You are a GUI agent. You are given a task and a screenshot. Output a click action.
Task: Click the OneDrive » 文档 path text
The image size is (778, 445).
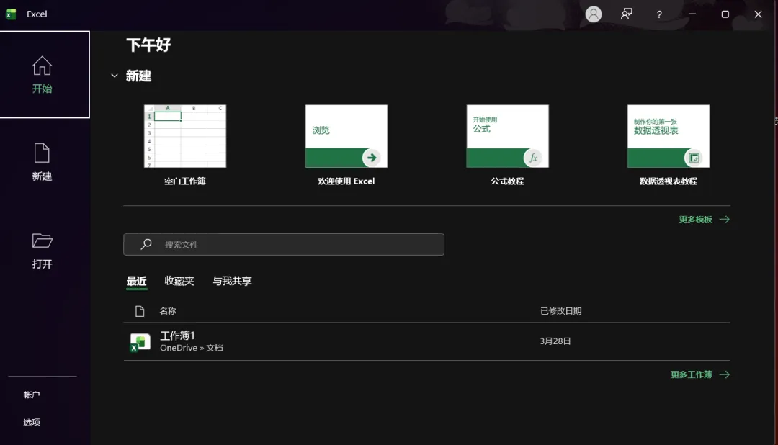tap(192, 348)
